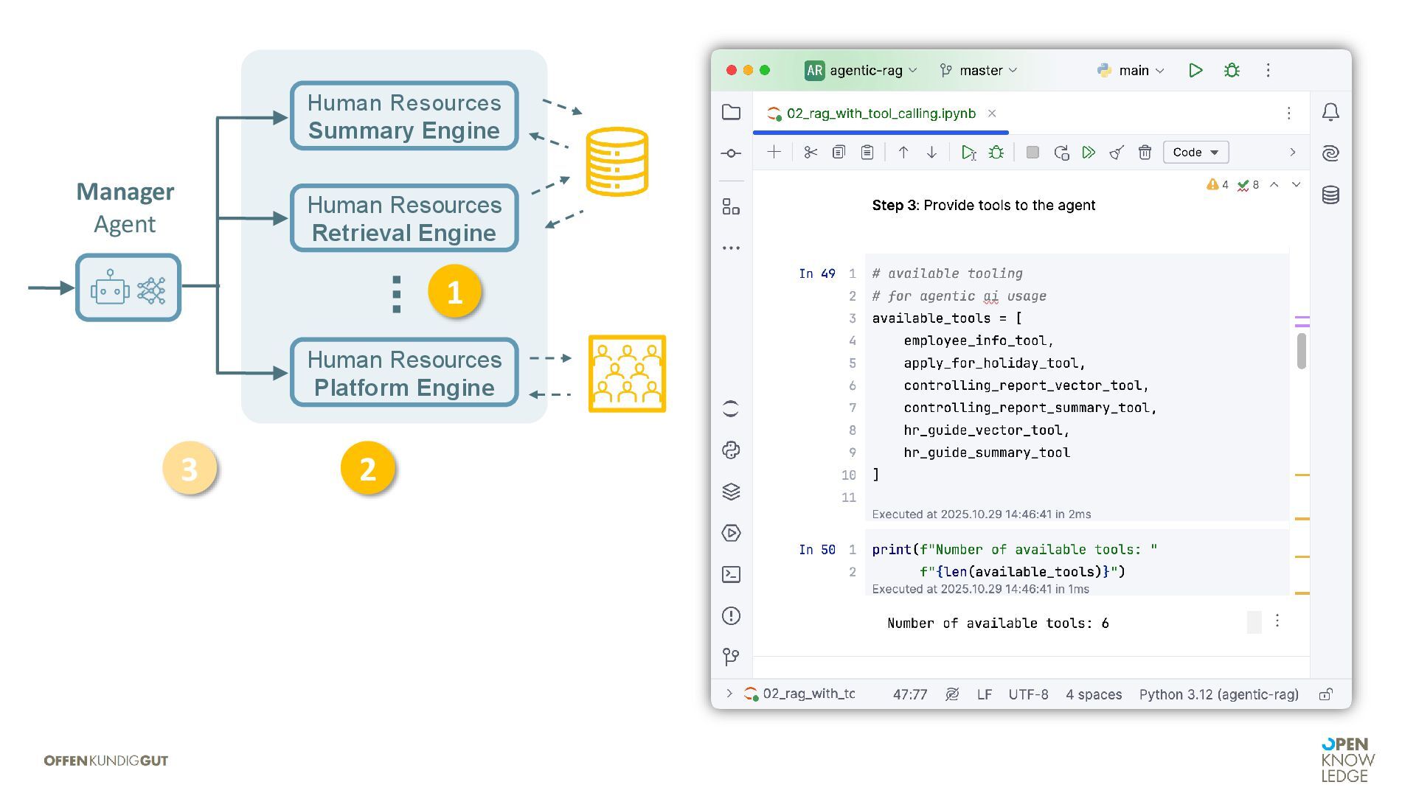This screenshot has height=796, width=1416.
Task: Click the editor vertical scrollbar thumb
Action: pos(1302,351)
